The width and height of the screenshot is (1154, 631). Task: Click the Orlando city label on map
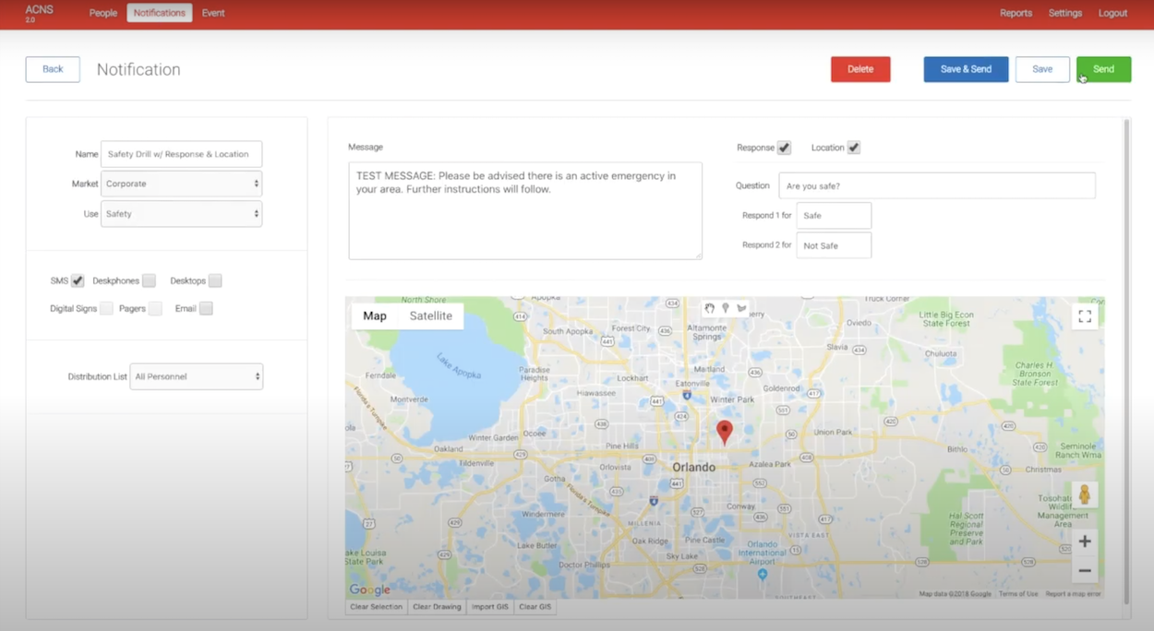[x=693, y=468]
